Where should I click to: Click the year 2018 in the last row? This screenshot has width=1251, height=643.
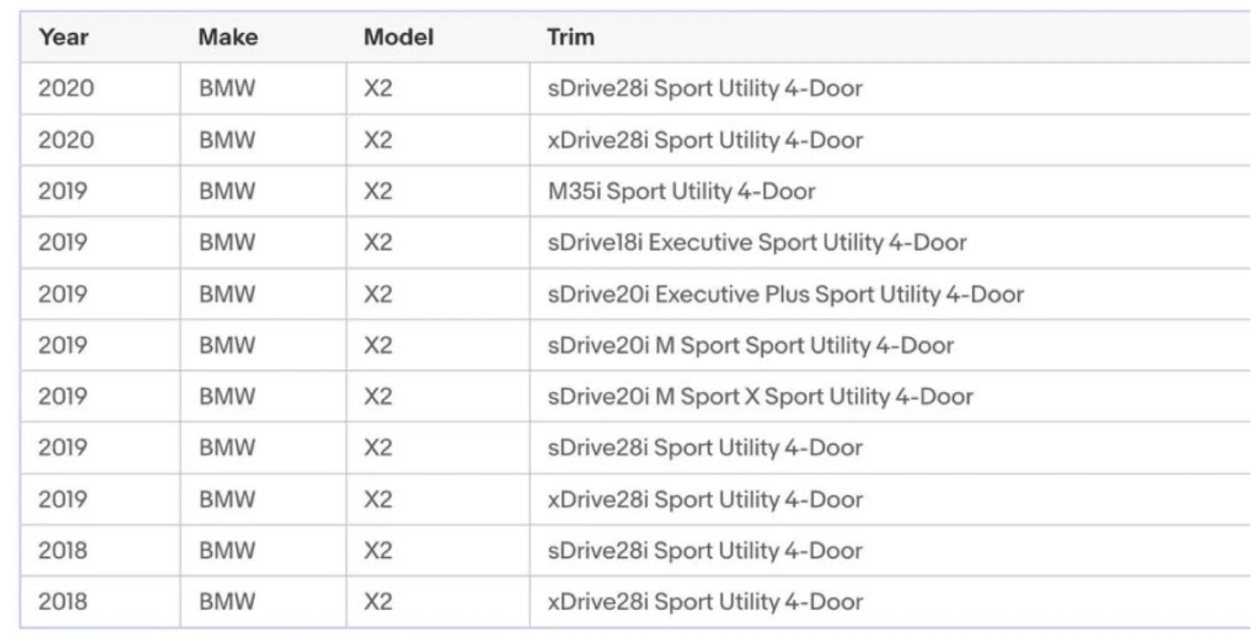(63, 601)
